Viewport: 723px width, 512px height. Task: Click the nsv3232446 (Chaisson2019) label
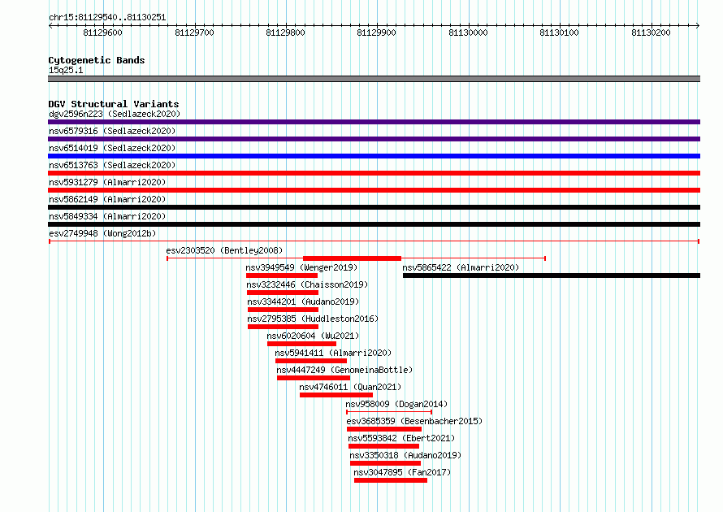tap(307, 284)
